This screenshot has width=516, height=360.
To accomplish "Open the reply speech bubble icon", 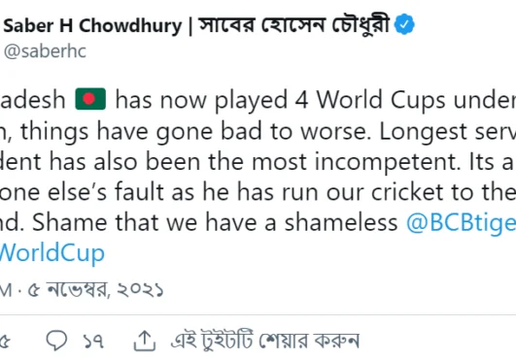I will tap(56, 341).
